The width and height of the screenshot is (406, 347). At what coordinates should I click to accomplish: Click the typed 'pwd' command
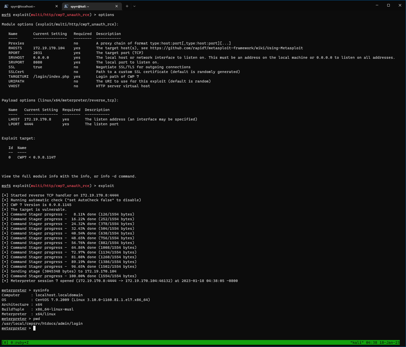tap(36, 319)
